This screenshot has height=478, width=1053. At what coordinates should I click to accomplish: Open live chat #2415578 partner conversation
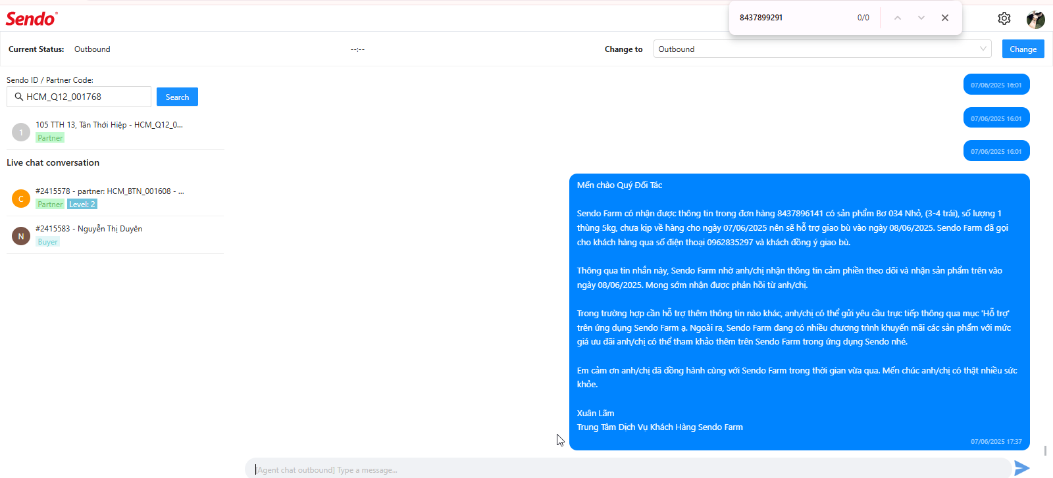115,197
